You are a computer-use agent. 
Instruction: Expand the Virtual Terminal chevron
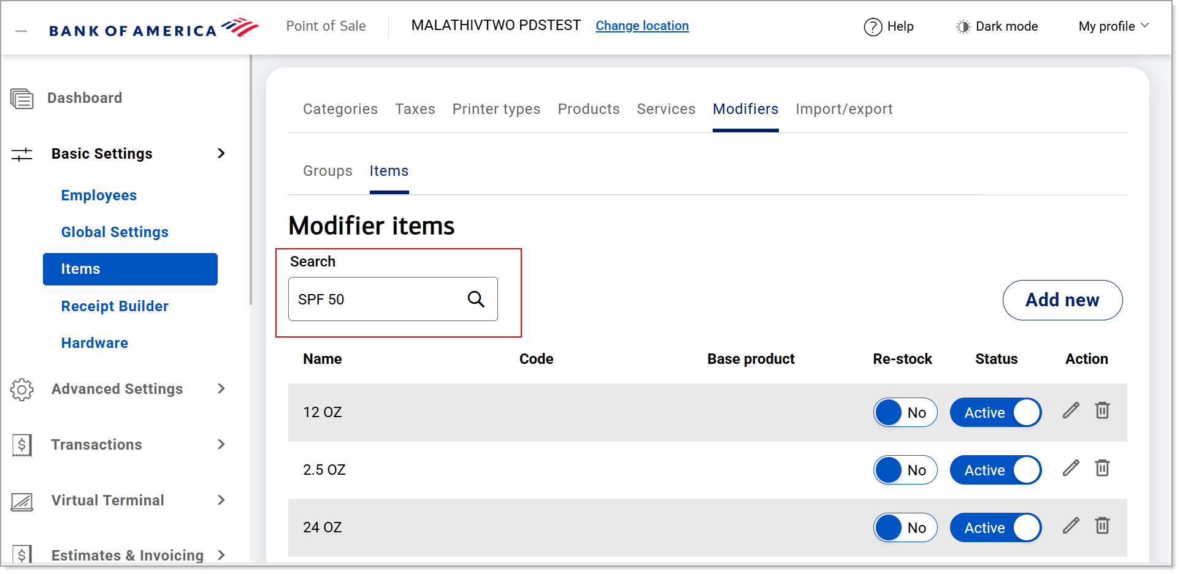(221, 500)
